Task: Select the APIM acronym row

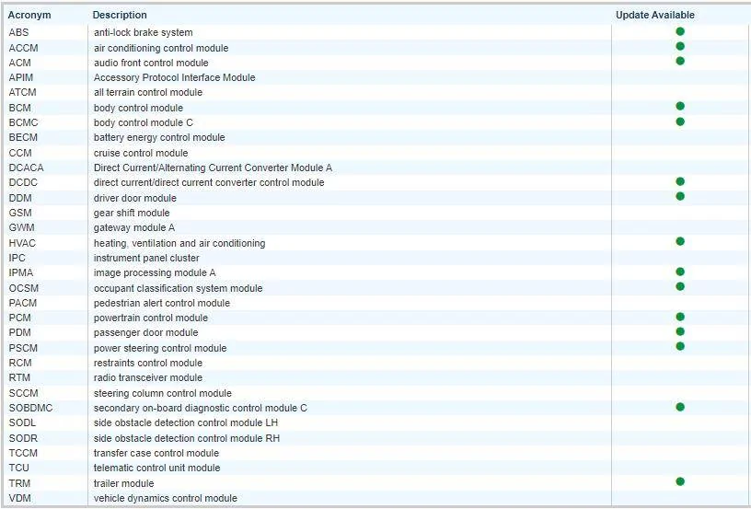Action: [x=21, y=77]
